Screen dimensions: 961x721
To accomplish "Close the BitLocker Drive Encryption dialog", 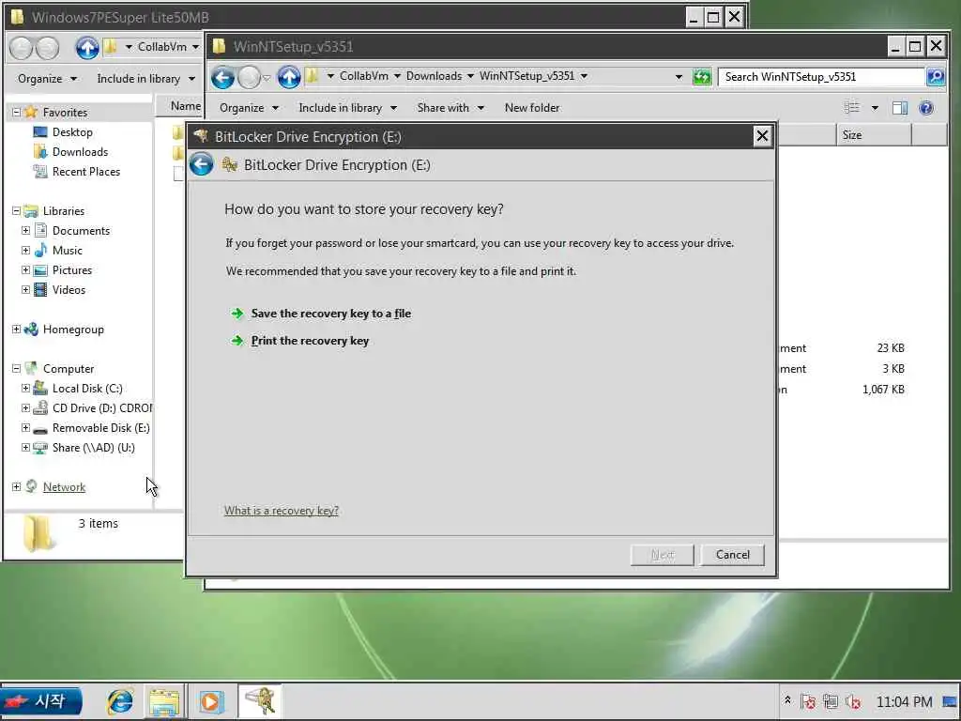I will pyautogui.click(x=762, y=135).
